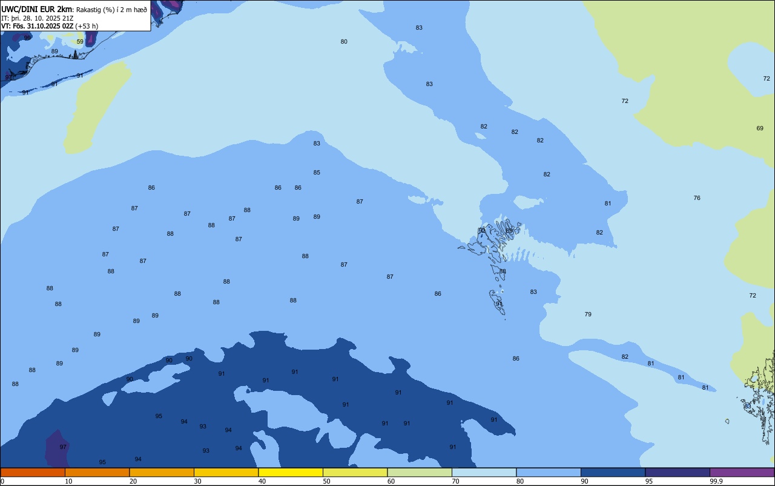The image size is (775, 486).
Task: Click the legend tick label 60
Action: (391, 481)
